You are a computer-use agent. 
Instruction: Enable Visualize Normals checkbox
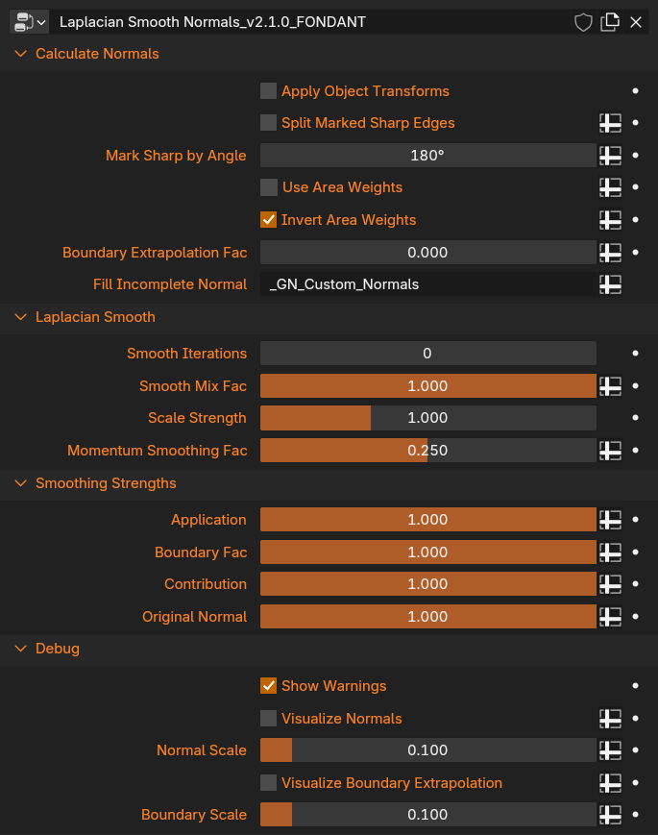pos(268,718)
